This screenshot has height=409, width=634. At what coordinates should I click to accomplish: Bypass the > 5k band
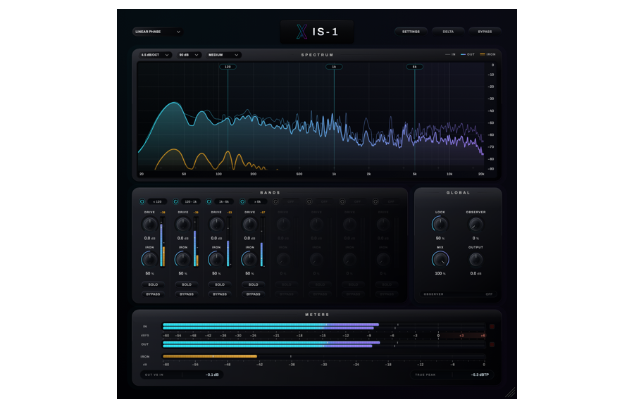(253, 294)
